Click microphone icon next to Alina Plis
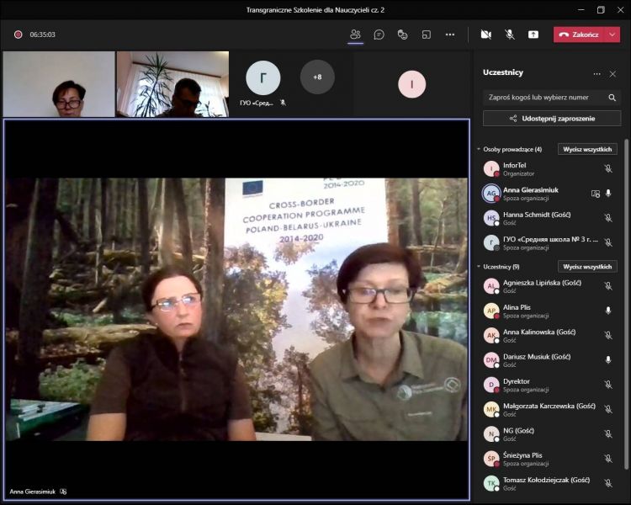 pos(608,311)
